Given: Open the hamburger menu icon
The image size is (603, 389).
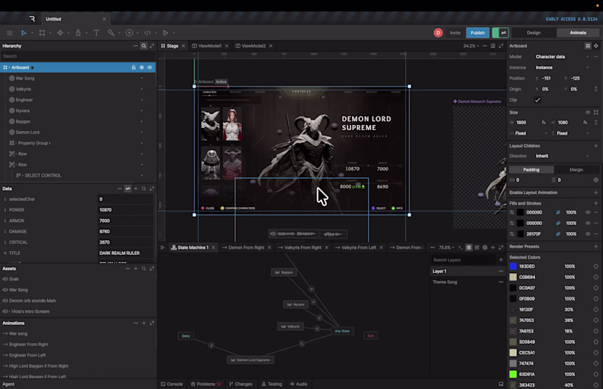Looking at the screenshot, I should click(10, 32).
